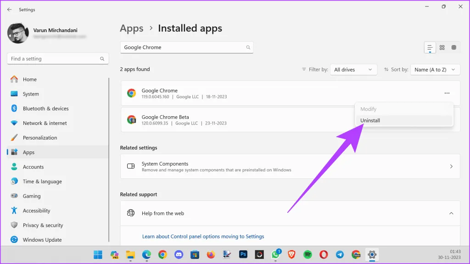The width and height of the screenshot is (470, 264).
Task: Select the list view layout icon
Action: click(430, 48)
